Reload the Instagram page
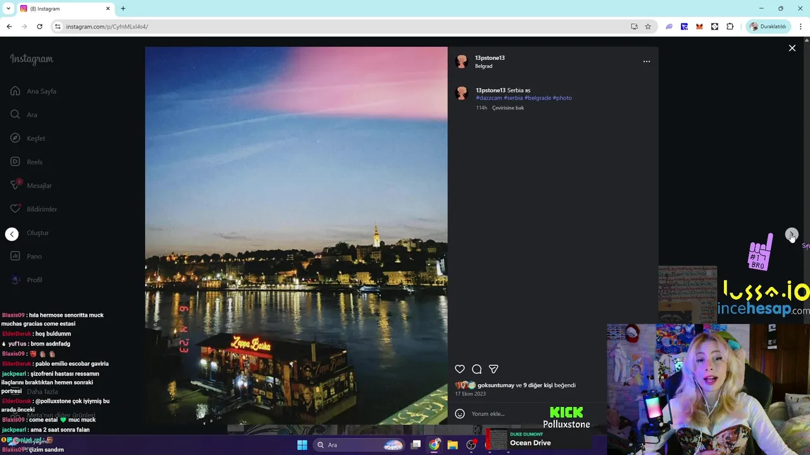 39,27
